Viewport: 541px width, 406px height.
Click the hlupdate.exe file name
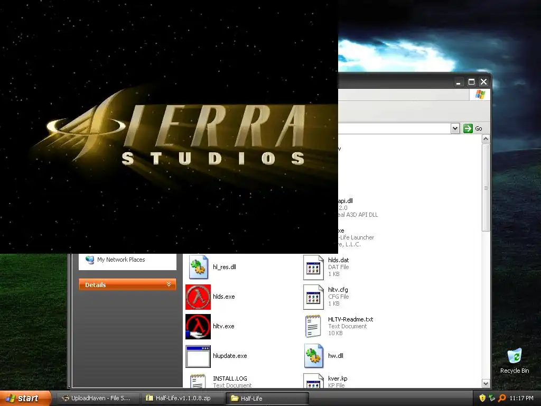click(230, 356)
